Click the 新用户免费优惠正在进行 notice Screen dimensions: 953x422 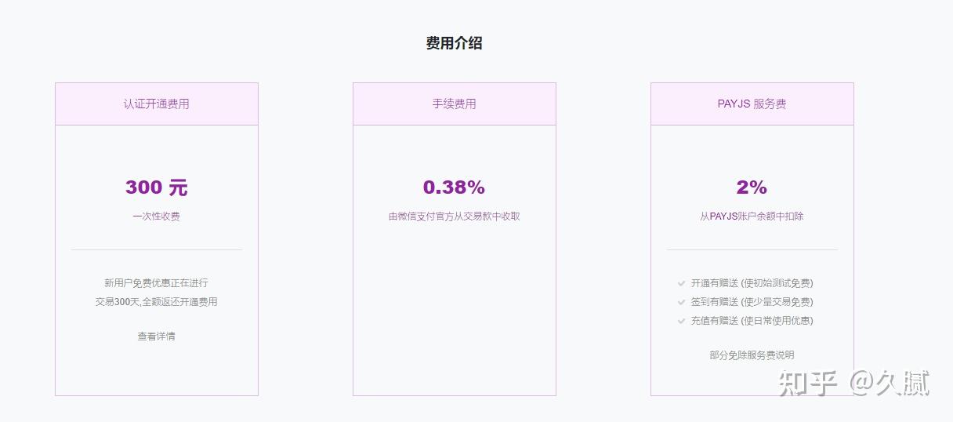click(157, 283)
